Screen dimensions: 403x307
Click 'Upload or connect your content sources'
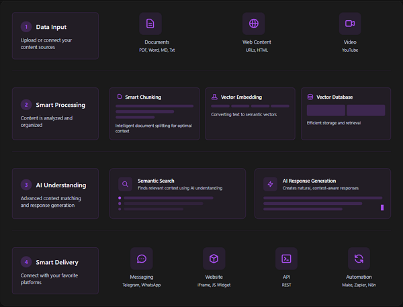(46, 44)
